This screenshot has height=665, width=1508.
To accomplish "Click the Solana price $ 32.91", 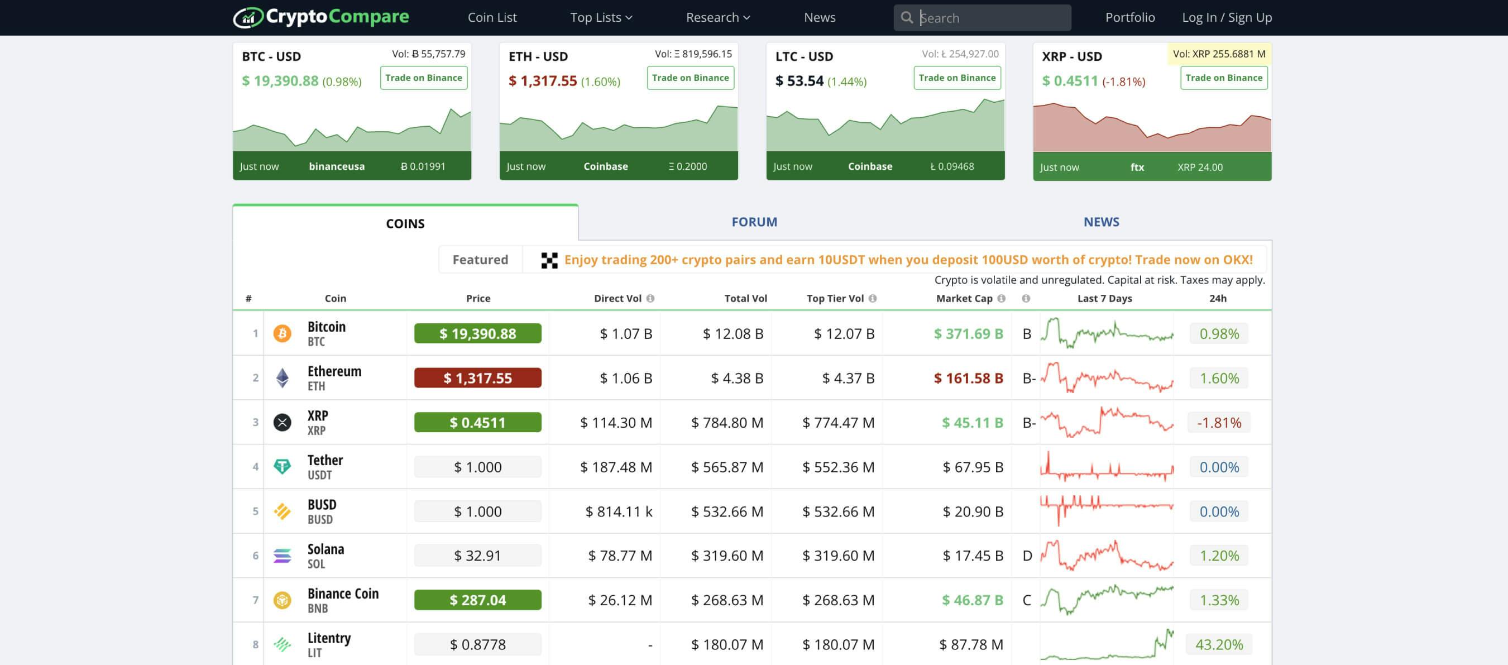I will click(x=478, y=556).
